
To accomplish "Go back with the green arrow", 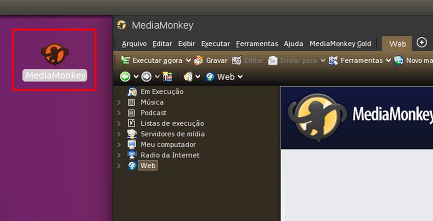I will coord(125,76).
